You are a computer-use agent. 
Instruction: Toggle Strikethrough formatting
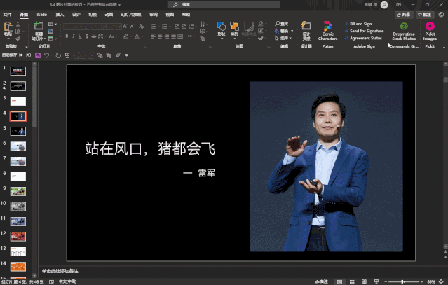click(x=94, y=36)
